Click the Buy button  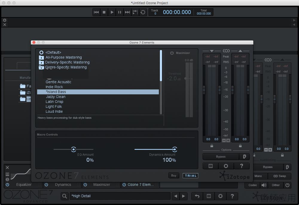(174, 175)
